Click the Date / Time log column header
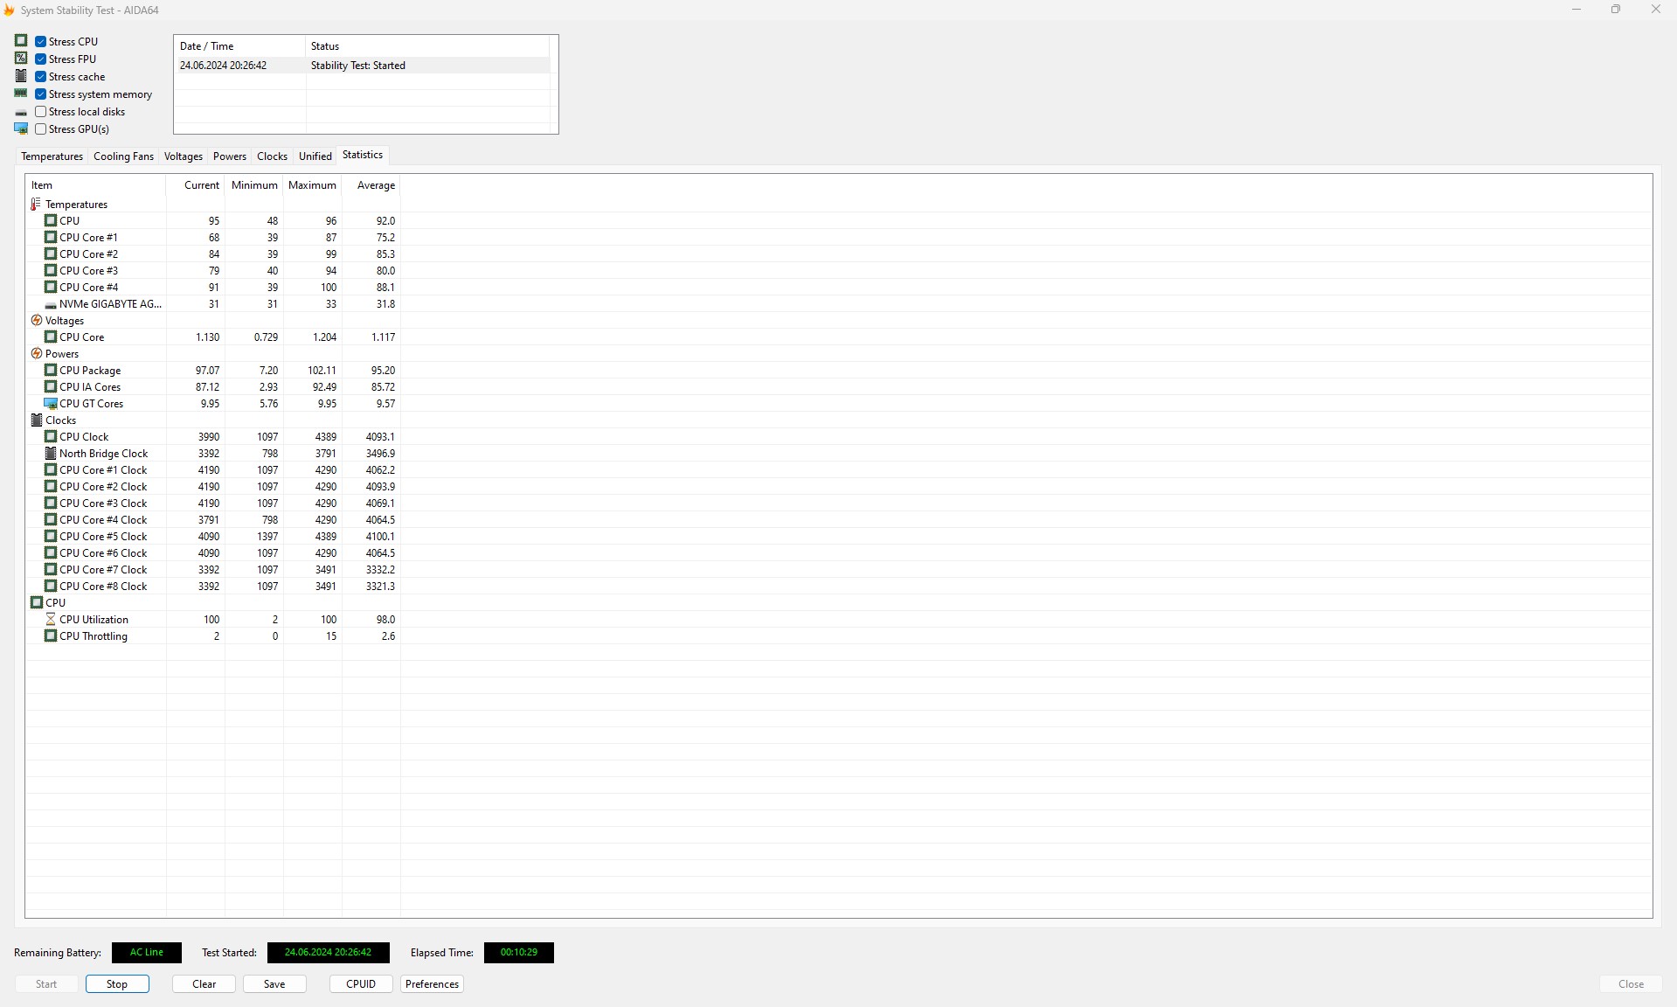 pos(239,46)
